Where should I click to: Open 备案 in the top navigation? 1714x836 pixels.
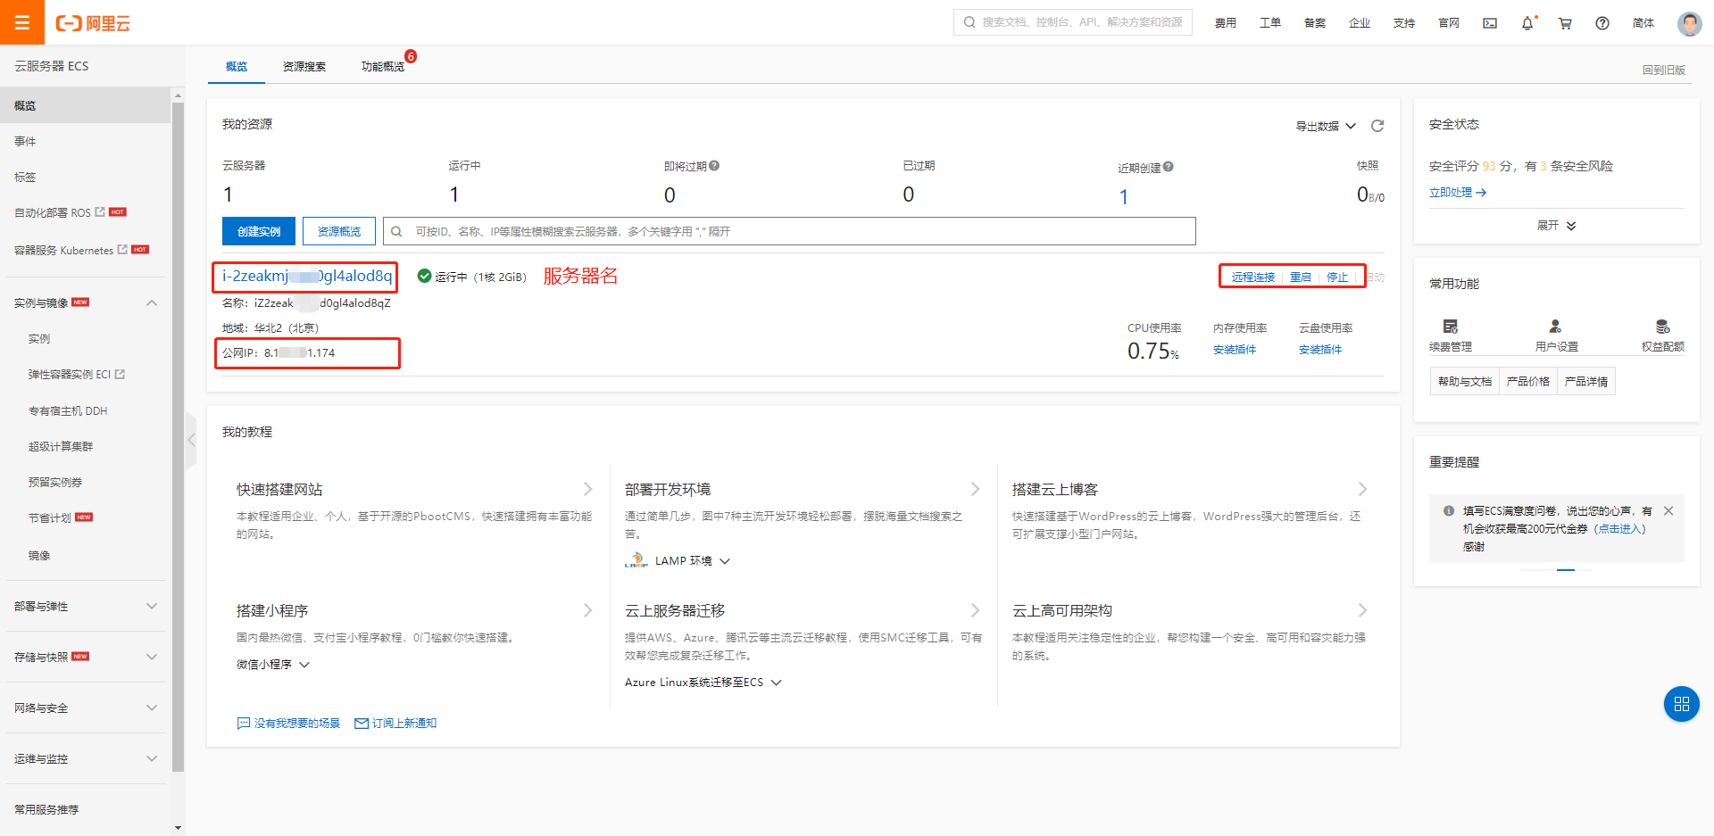[x=1315, y=23]
